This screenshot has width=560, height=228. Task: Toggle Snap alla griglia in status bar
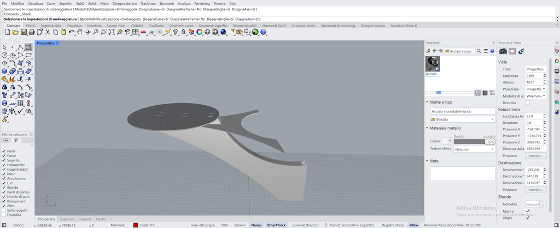pos(203,225)
